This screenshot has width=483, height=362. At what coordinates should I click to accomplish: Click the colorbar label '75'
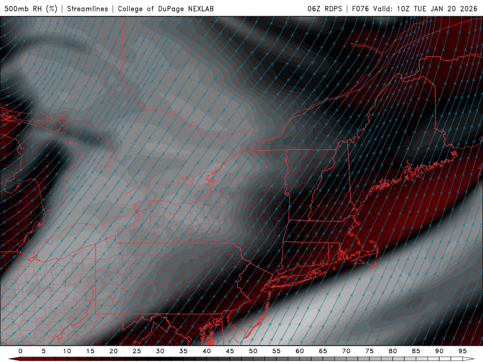(x=369, y=351)
